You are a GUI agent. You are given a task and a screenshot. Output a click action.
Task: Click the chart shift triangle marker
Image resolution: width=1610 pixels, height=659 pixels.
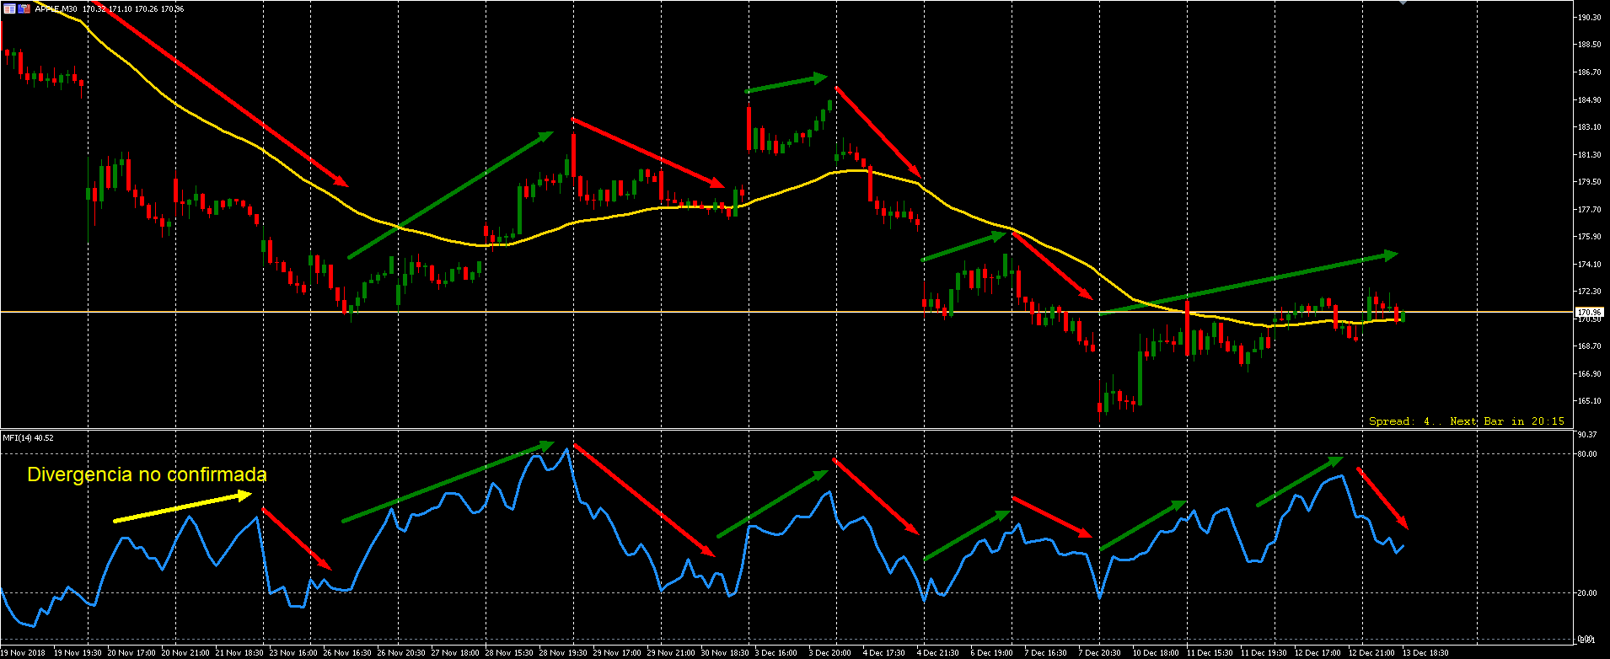[x=1403, y=3]
